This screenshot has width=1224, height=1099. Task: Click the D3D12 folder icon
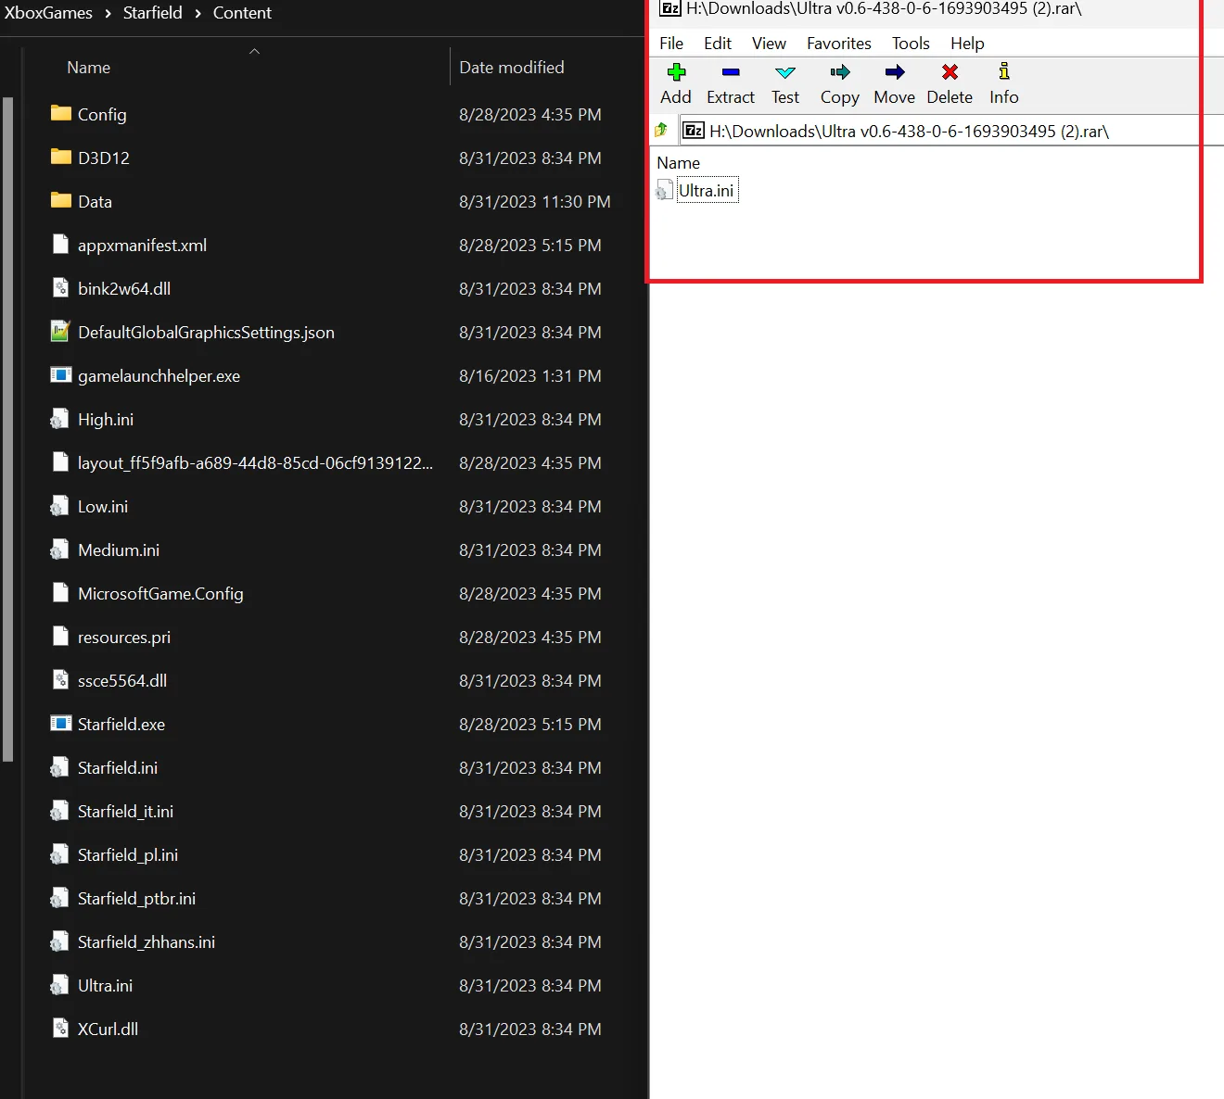point(61,157)
